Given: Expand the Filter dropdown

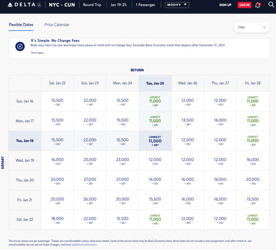Looking at the screenshot, I should coord(251,27).
